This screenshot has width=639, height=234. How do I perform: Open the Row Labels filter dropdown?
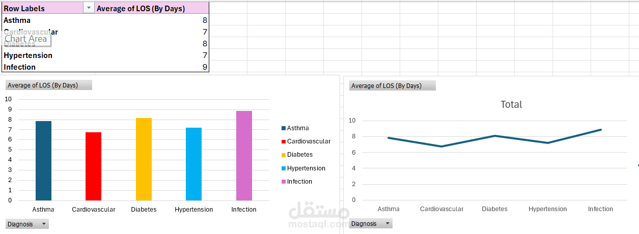pyautogui.click(x=89, y=8)
